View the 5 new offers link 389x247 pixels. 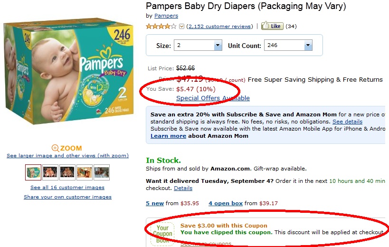[155, 203]
